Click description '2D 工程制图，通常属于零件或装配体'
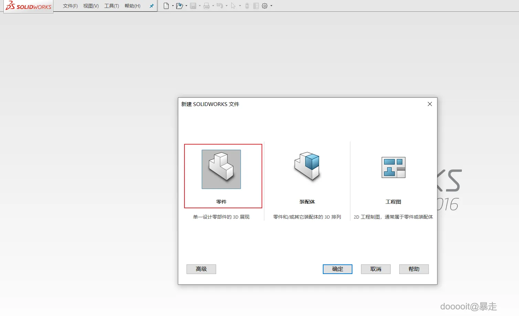Viewport: 519px width, 316px height. click(393, 217)
